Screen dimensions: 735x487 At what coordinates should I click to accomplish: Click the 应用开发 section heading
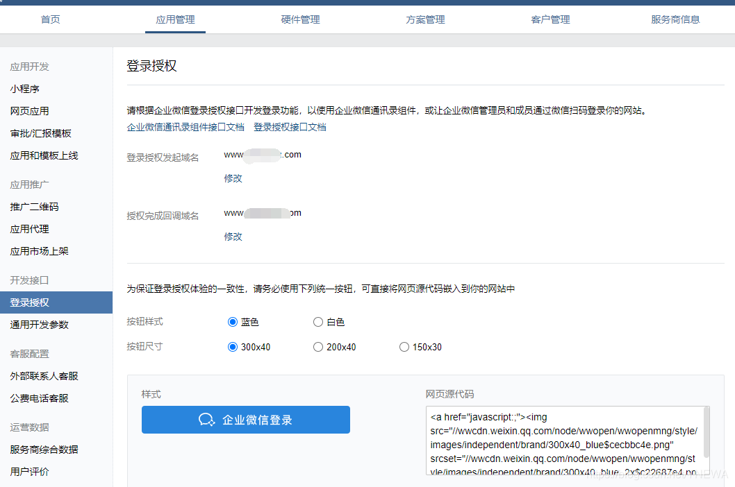pyautogui.click(x=30, y=67)
